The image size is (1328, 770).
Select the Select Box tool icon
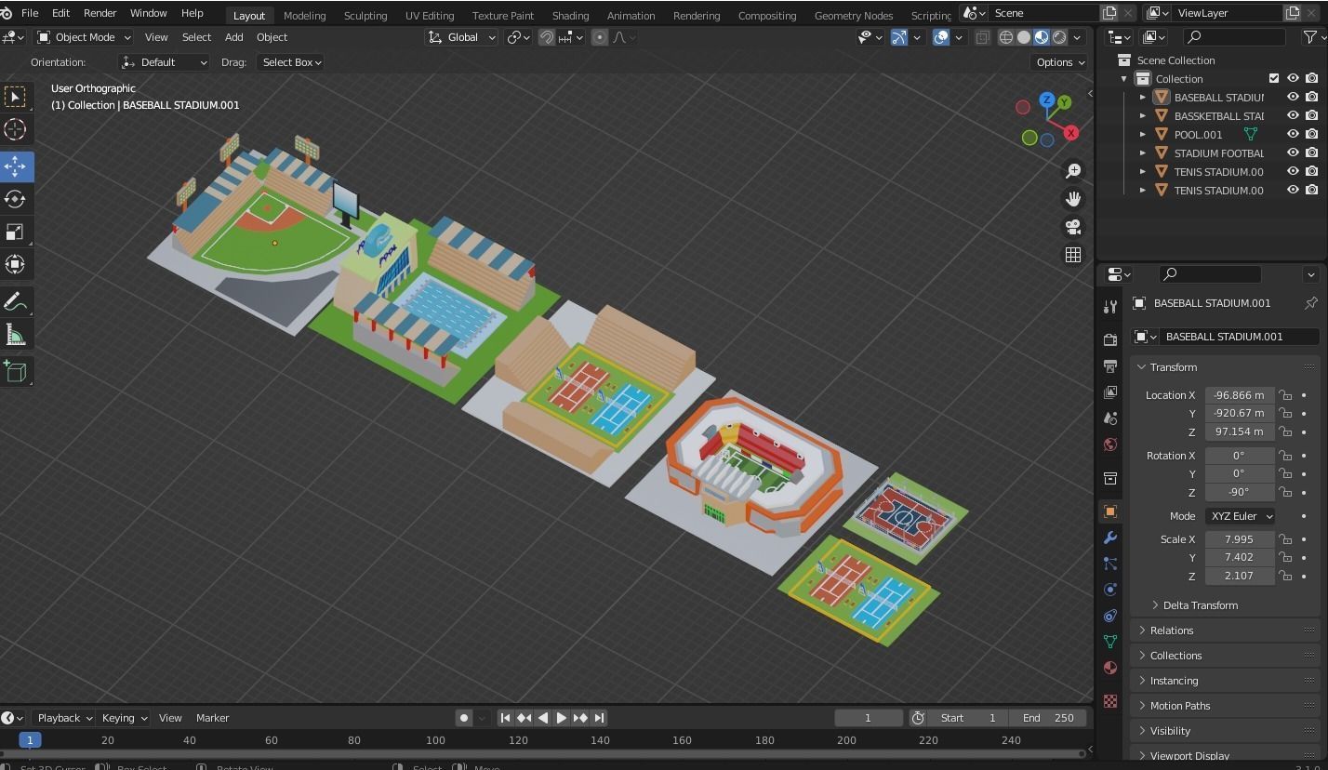click(16, 97)
